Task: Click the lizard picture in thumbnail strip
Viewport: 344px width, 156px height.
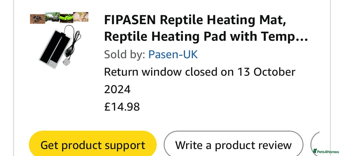Action: pos(81,17)
